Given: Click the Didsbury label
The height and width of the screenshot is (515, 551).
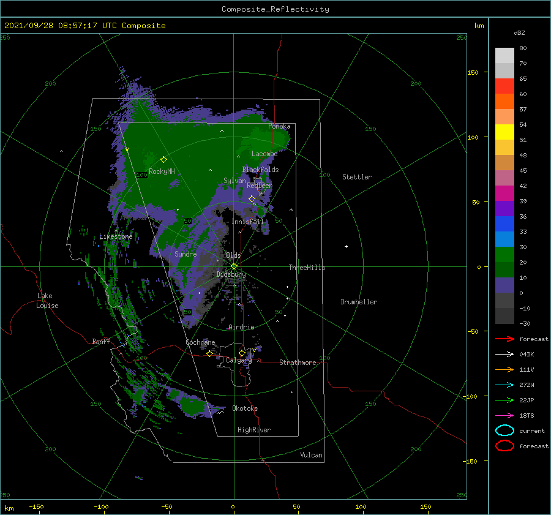Looking at the screenshot, I should (231, 274).
